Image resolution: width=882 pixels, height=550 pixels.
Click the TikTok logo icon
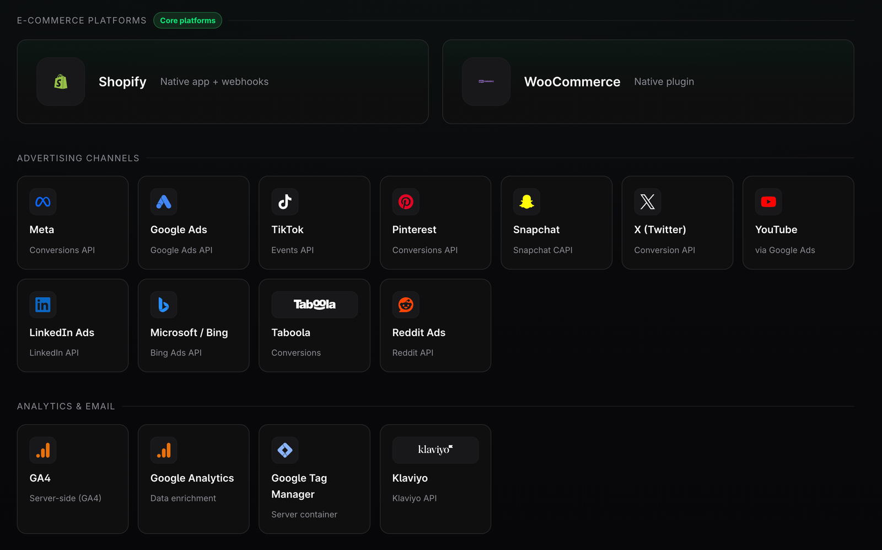[x=285, y=202]
